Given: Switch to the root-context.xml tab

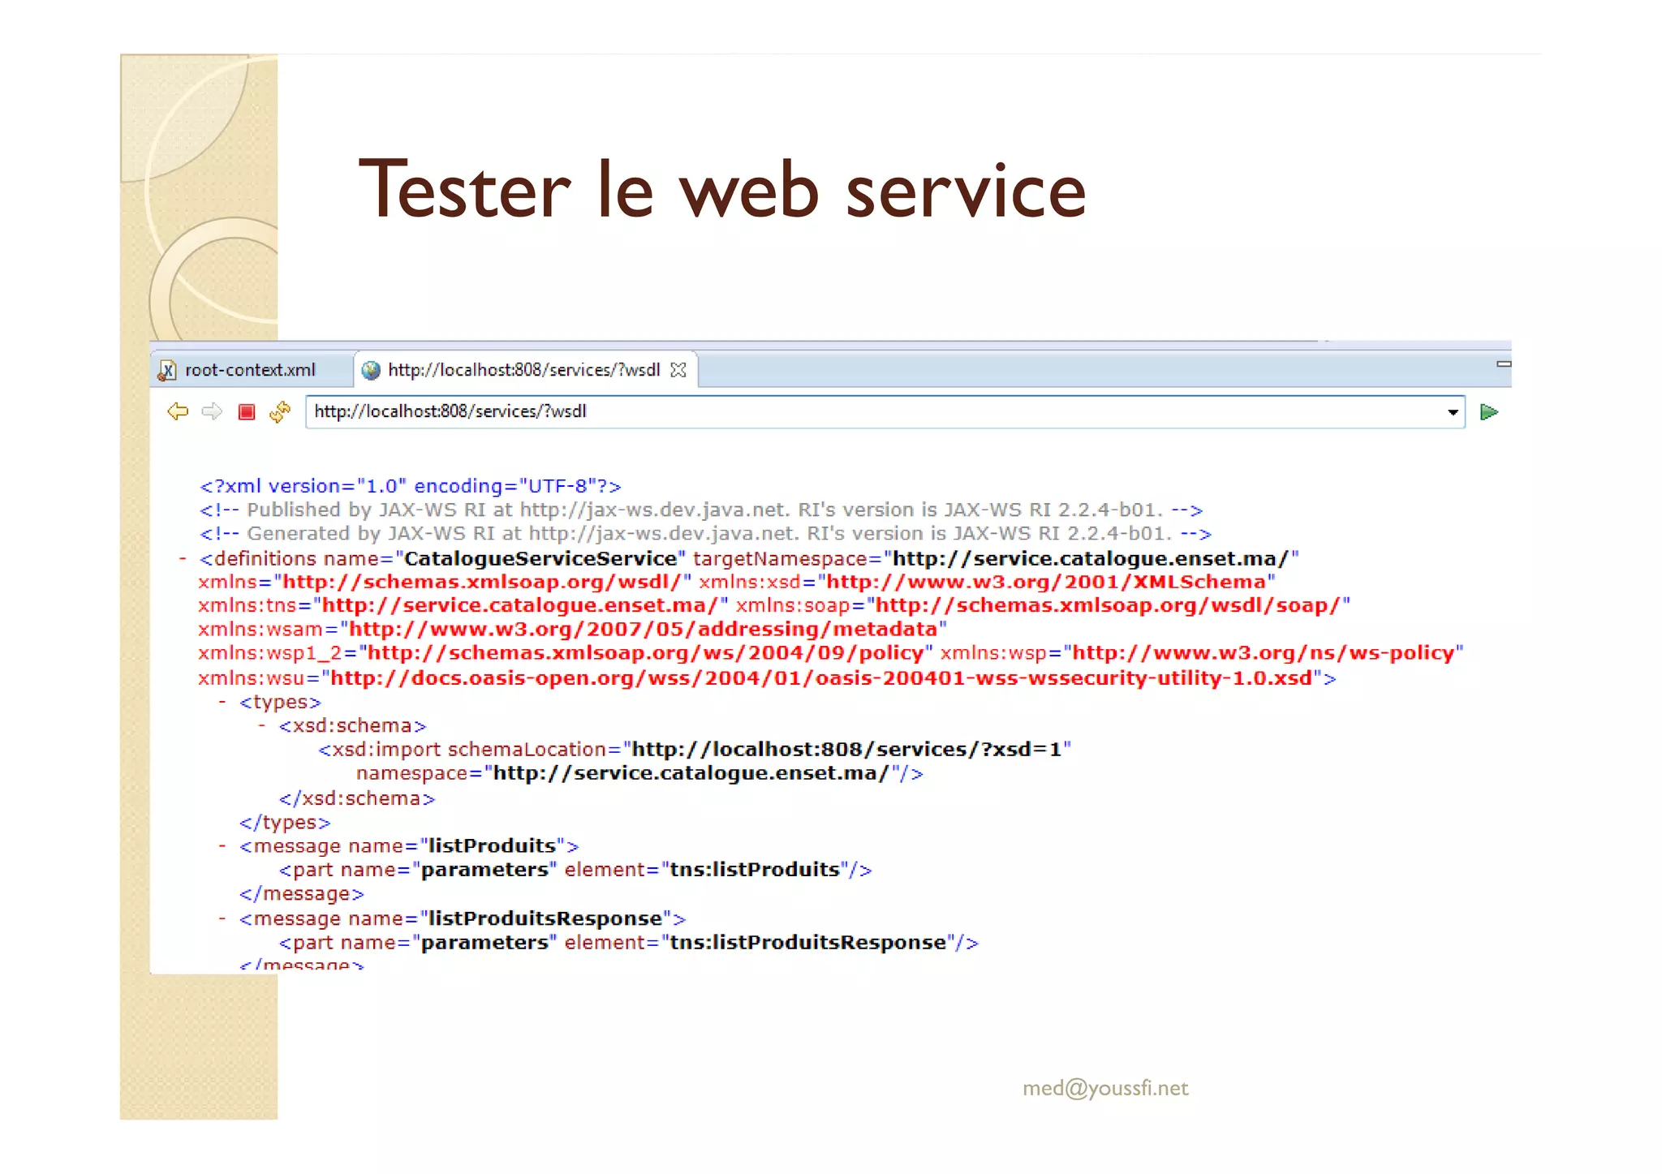Looking at the screenshot, I should tap(250, 370).
